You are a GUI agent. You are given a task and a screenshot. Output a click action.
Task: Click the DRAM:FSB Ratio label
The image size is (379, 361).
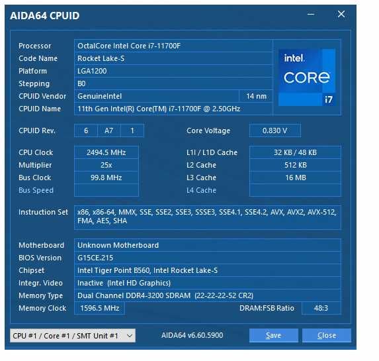(267, 308)
